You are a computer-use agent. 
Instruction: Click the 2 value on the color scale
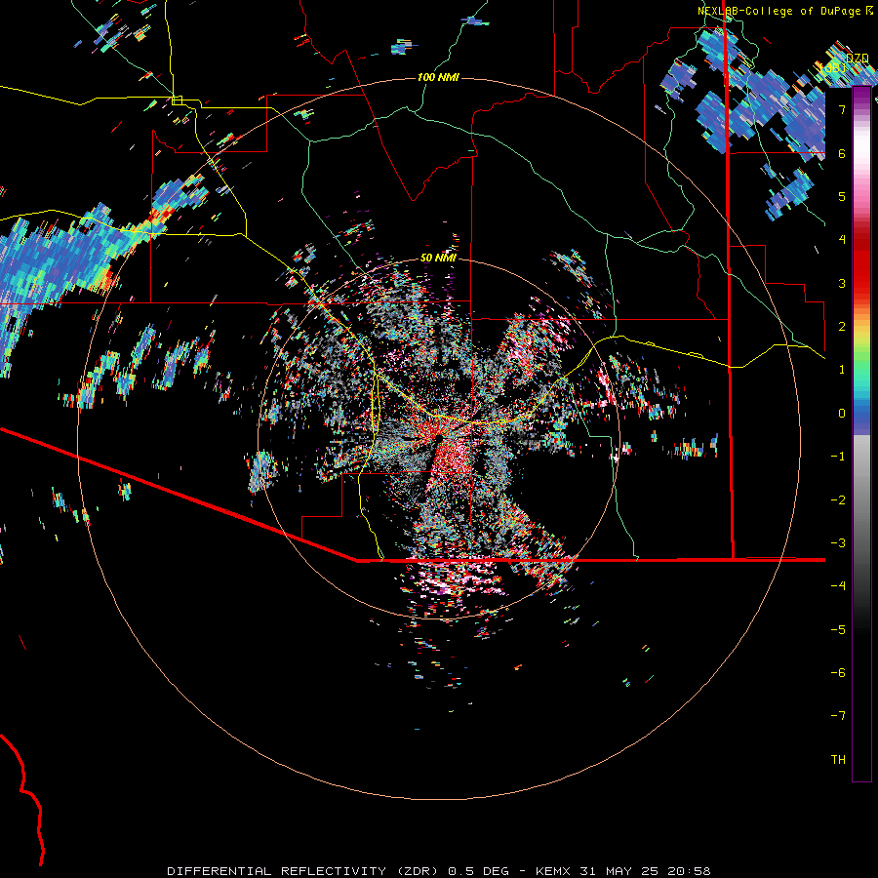(842, 327)
